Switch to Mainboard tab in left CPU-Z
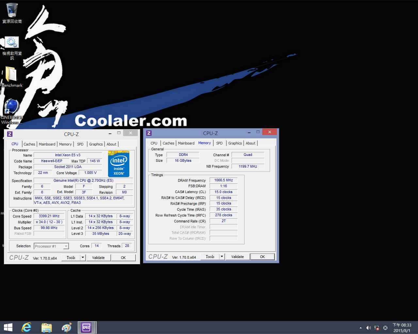The image size is (418, 334). (x=47, y=144)
